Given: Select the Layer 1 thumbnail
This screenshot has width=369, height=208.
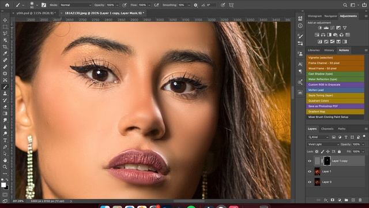Looking at the screenshot, I should pyautogui.click(x=317, y=172).
